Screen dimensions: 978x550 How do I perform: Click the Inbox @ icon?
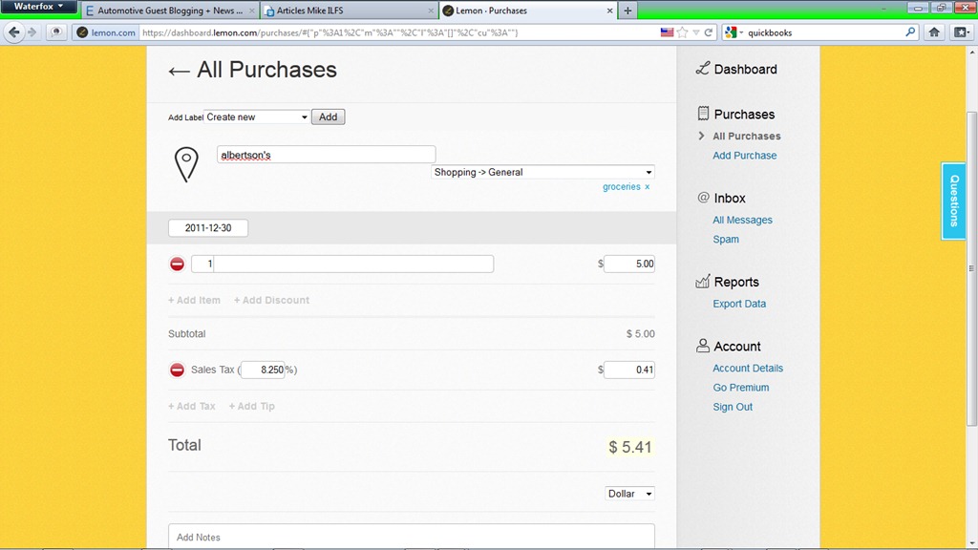click(x=703, y=198)
